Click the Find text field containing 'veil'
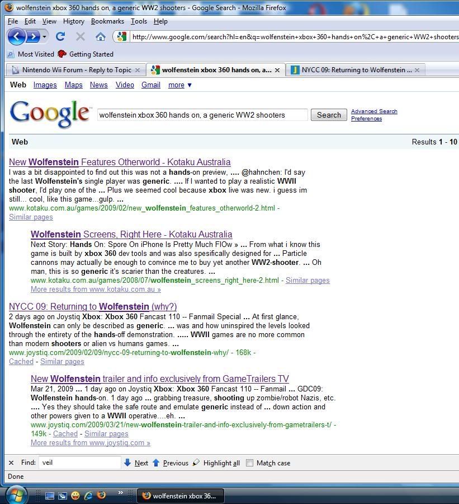 (79, 463)
